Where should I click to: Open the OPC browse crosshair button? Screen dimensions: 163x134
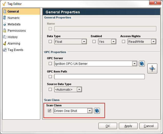[152, 68]
